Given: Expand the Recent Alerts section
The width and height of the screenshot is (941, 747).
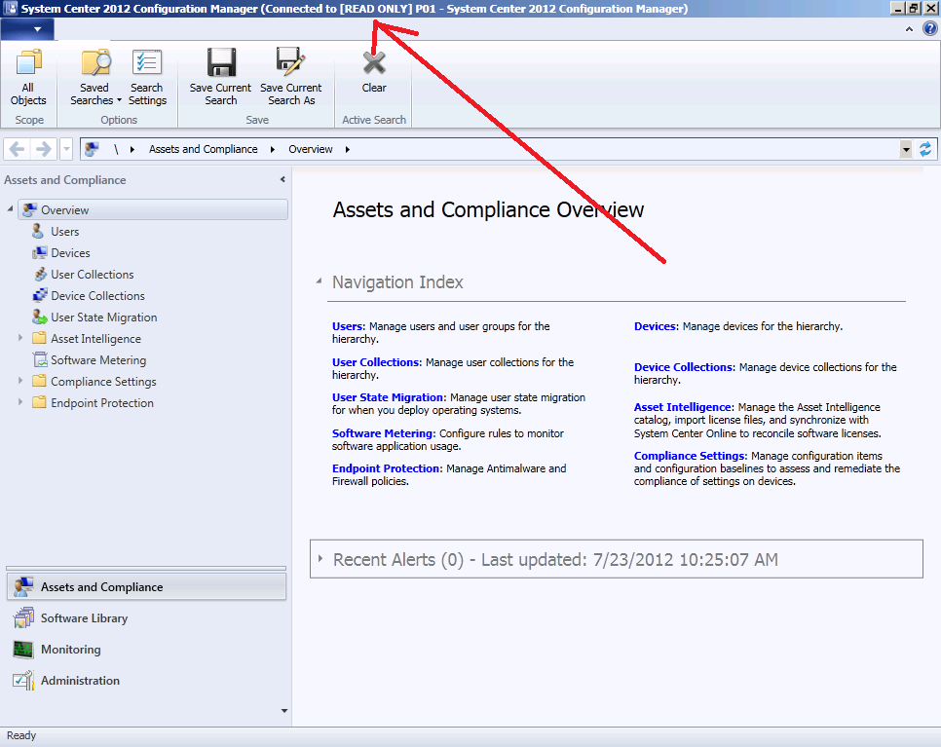Looking at the screenshot, I should [x=320, y=559].
